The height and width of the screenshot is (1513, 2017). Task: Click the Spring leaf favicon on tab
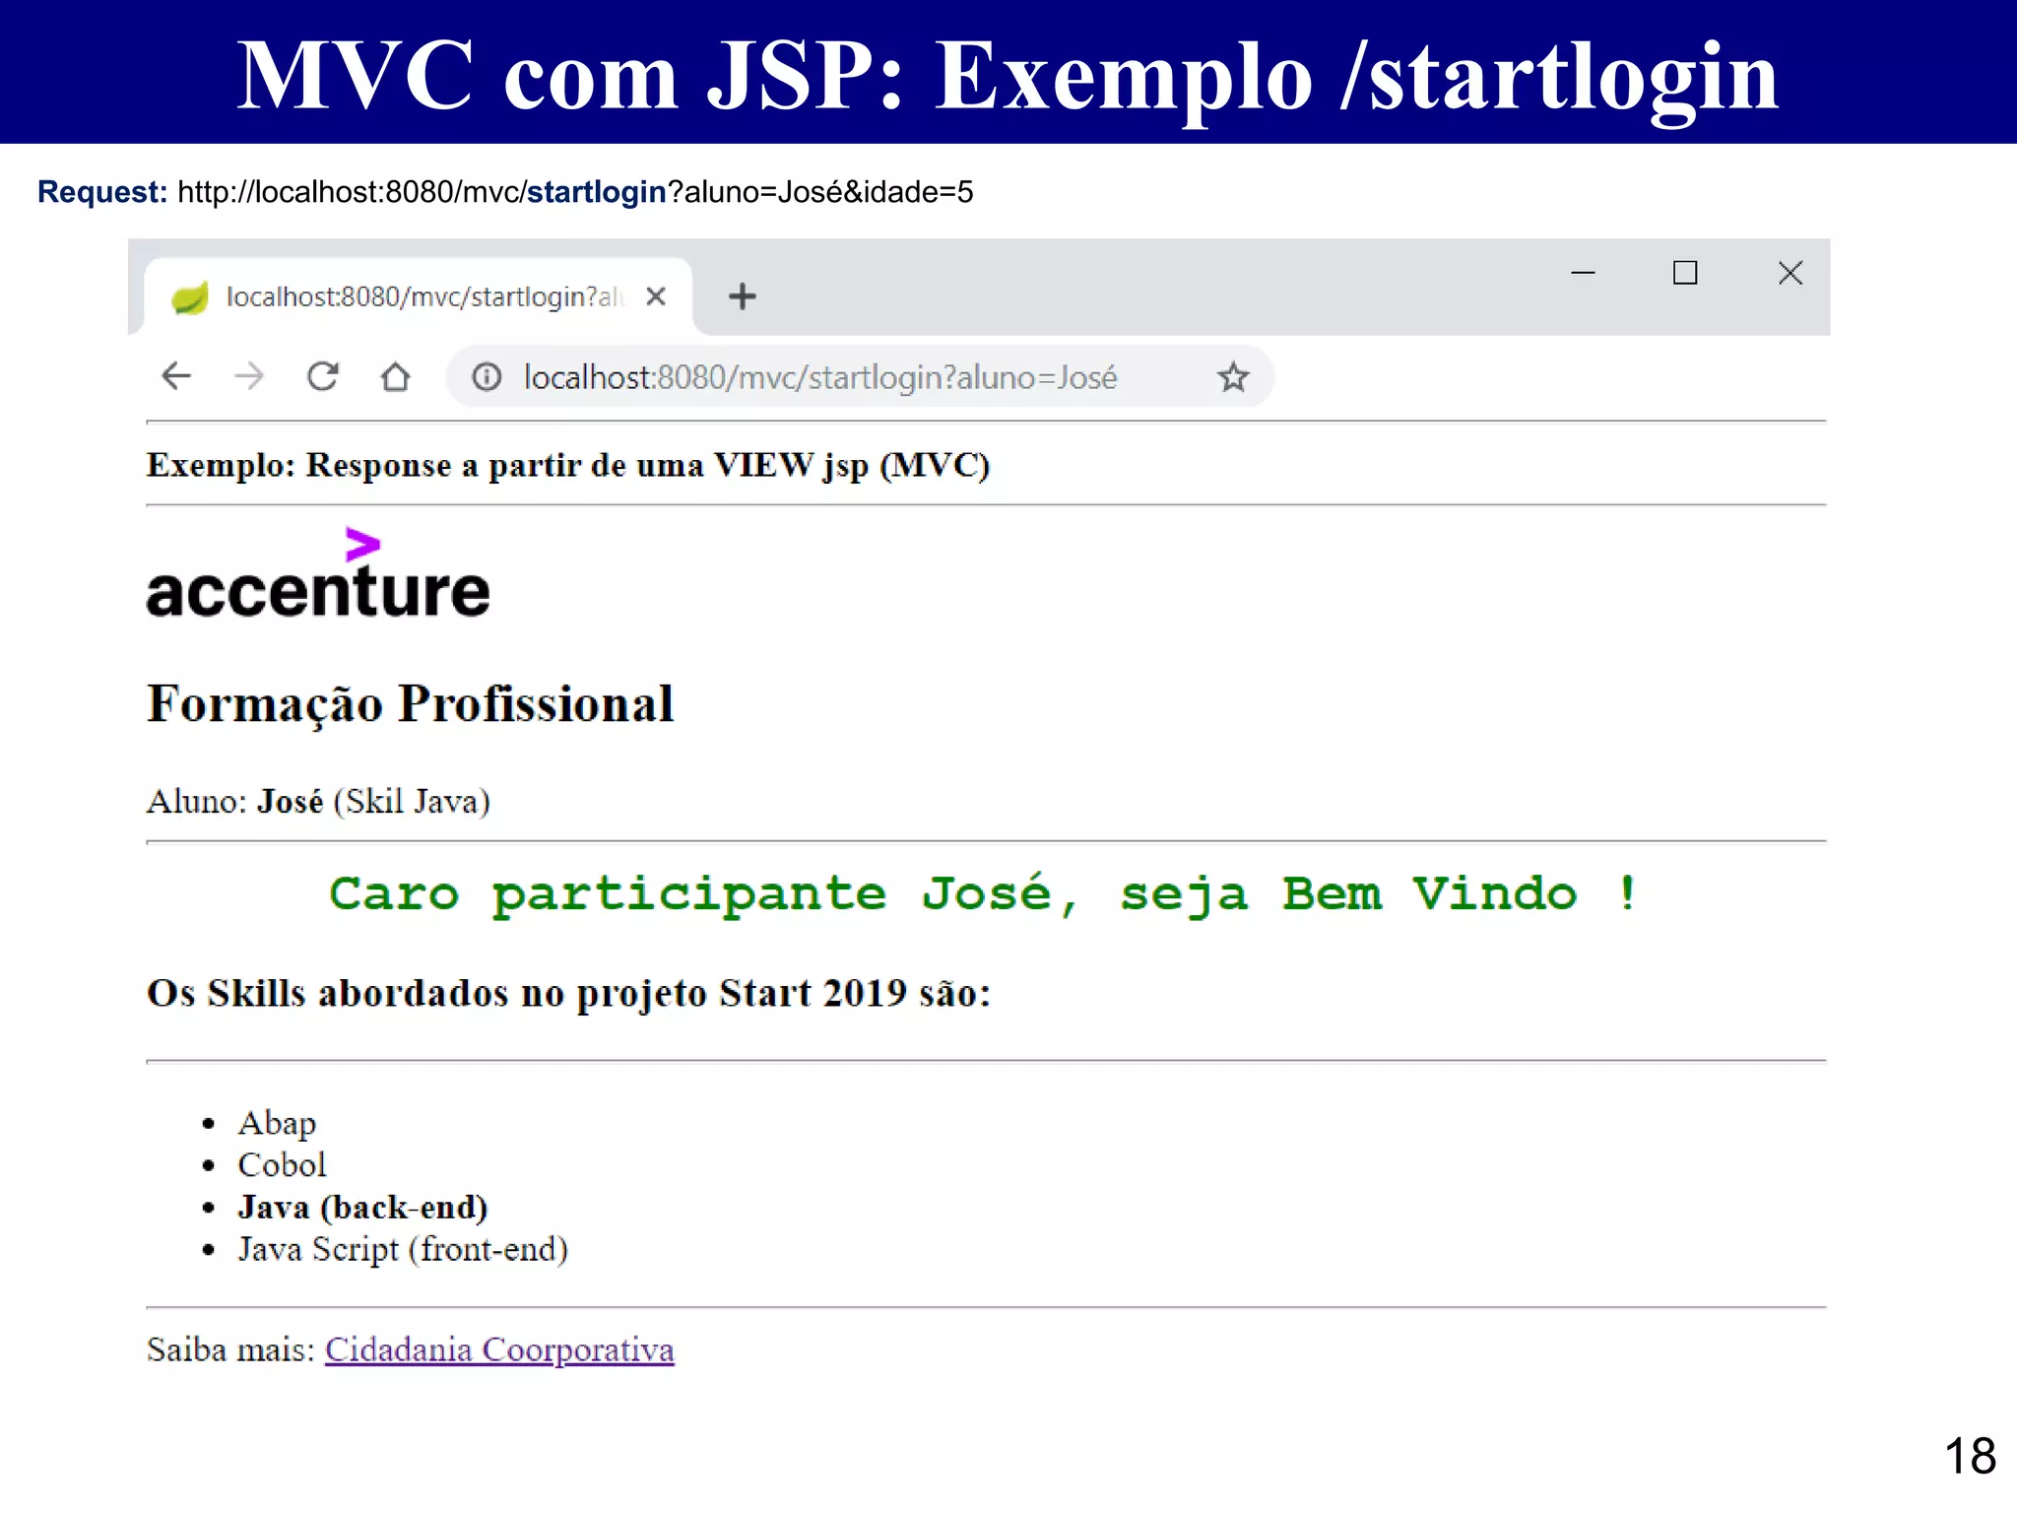point(189,296)
